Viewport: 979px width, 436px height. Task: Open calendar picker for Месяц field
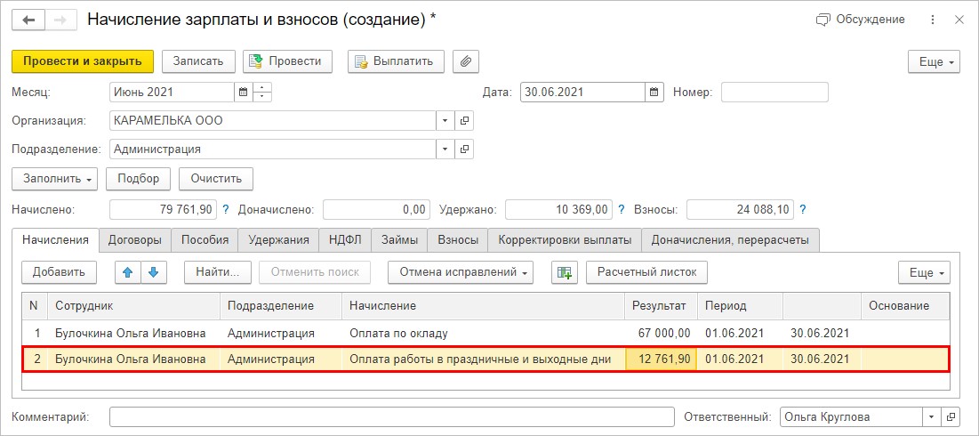tap(243, 93)
